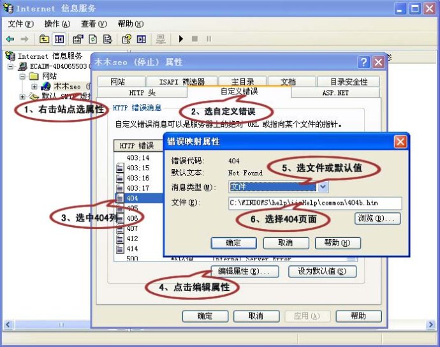Open the 操作(A) menu
440x347 pixels.
pyautogui.click(x=56, y=24)
